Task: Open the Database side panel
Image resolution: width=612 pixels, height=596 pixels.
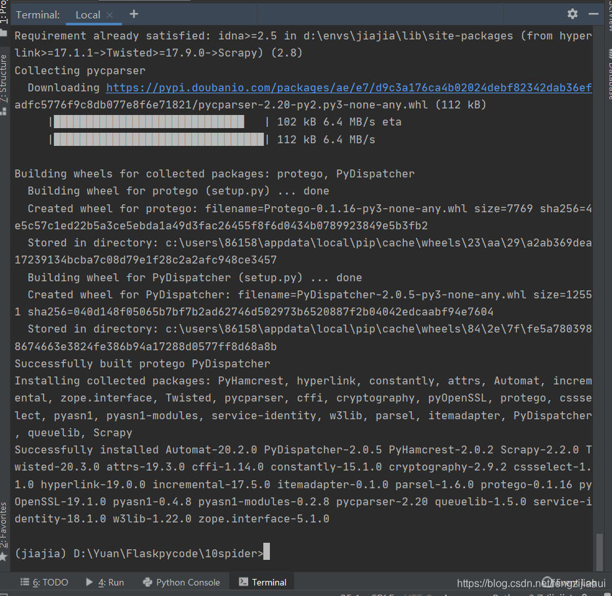Action: 609,74
